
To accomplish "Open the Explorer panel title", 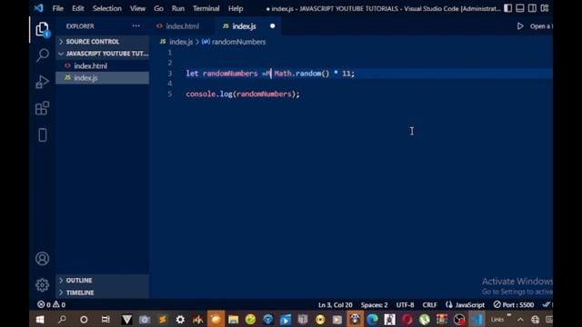I will tap(80, 26).
